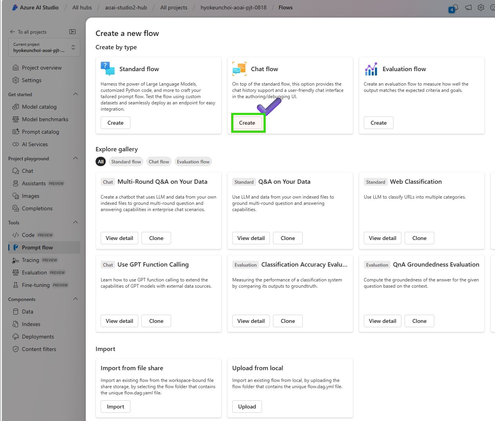495x421 pixels.
Task: Click the Prompt flow icon
Action: click(x=16, y=247)
